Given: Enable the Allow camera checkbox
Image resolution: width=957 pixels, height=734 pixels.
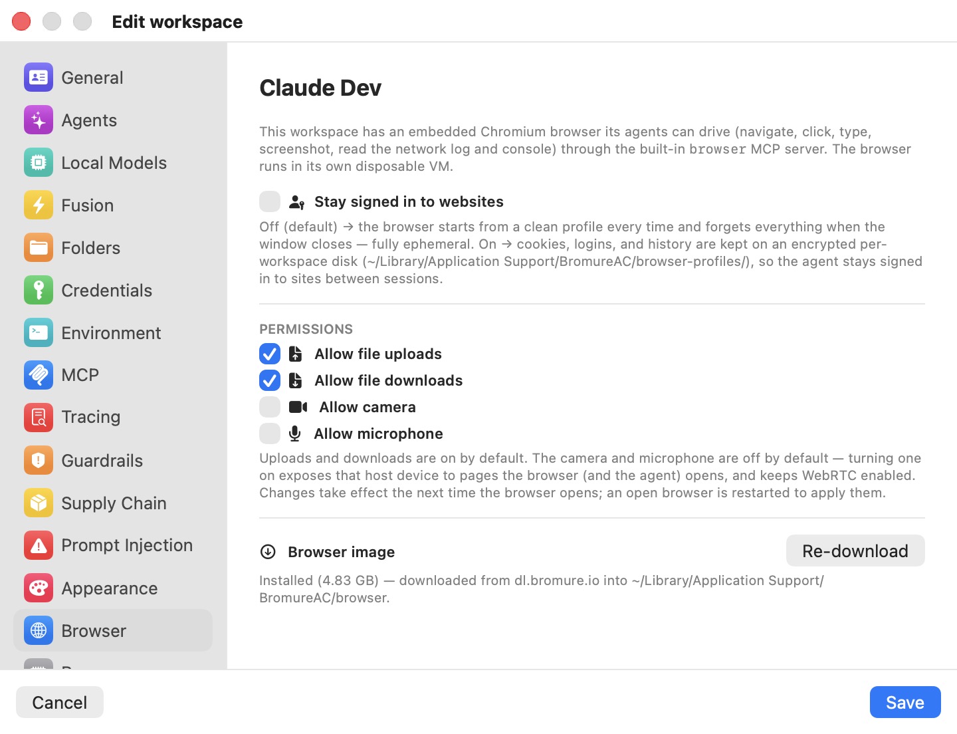Looking at the screenshot, I should [x=270, y=407].
